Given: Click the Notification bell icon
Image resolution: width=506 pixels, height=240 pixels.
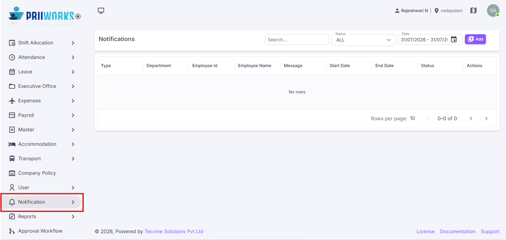Looking at the screenshot, I should [12, 202].
